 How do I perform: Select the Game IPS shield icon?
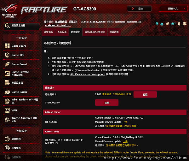coord(7,55)
